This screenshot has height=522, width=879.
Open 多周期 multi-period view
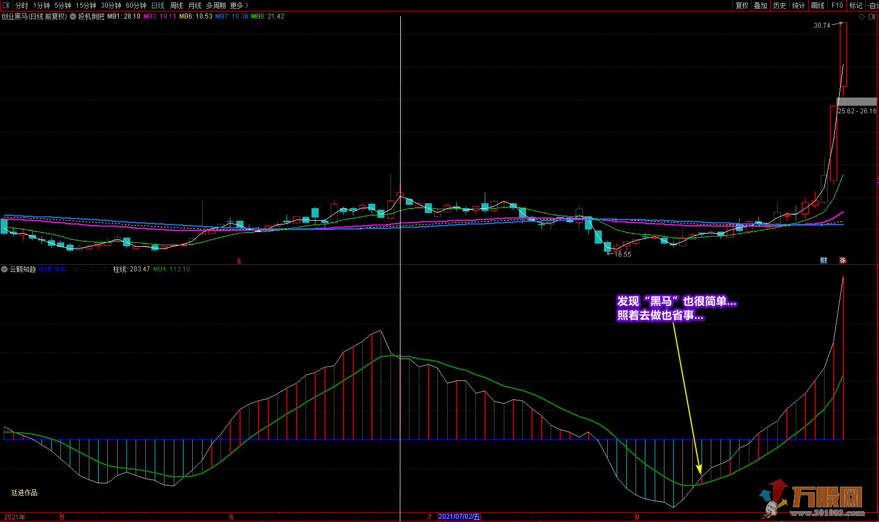pyautogui.click(x=216, y=5)
